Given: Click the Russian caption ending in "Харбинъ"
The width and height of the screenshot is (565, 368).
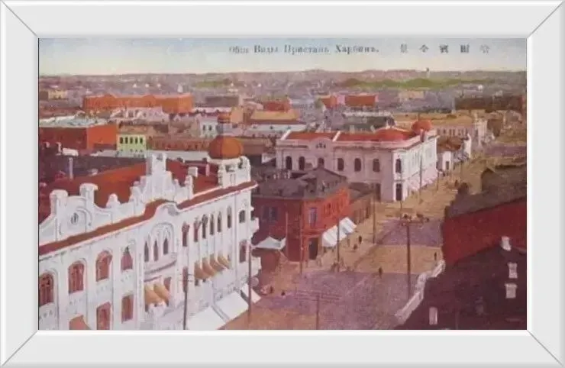Looking at the screenshot, I should pyautogui.click(x=304, y=50).
